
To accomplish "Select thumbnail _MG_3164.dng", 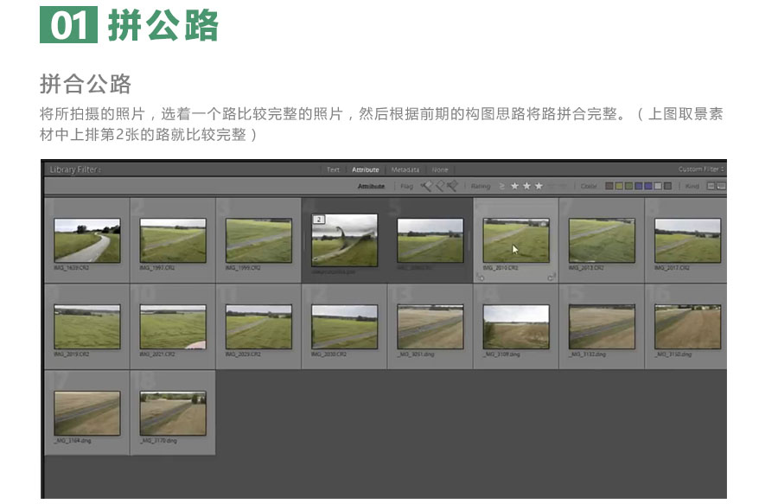I will [86, 413].
